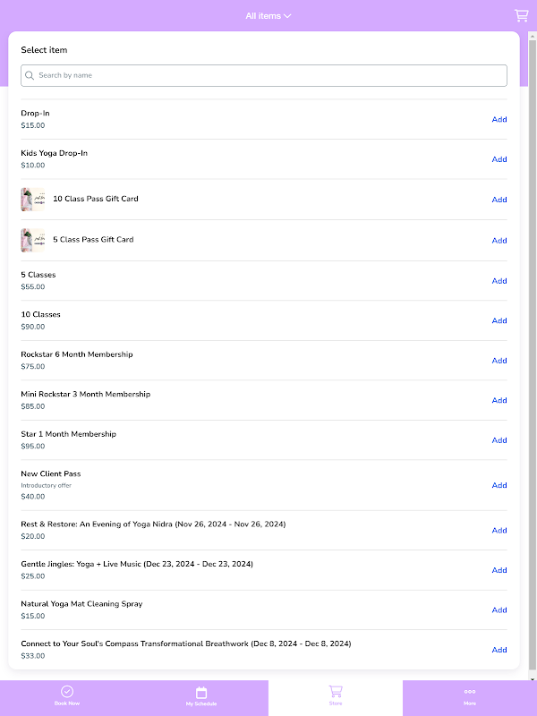Select the Store cart icon
Screen dimensions: 537x716
(x=336, y=691)
